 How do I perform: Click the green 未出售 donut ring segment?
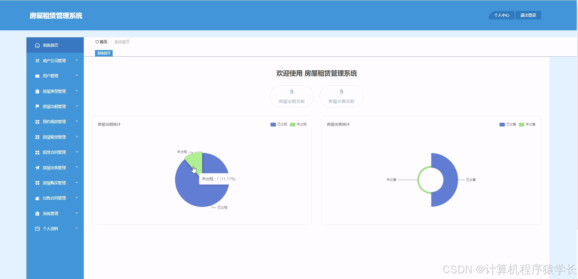click(x=419, y=180)
